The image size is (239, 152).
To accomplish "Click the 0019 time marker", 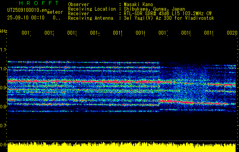I will pyautogui.click(x=209, y=33).
